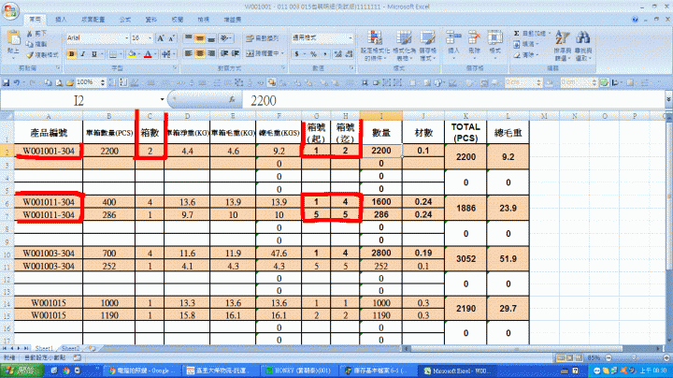Screen dimensions: 673x378
Task: Click the percent style icon
Action: 313,54
